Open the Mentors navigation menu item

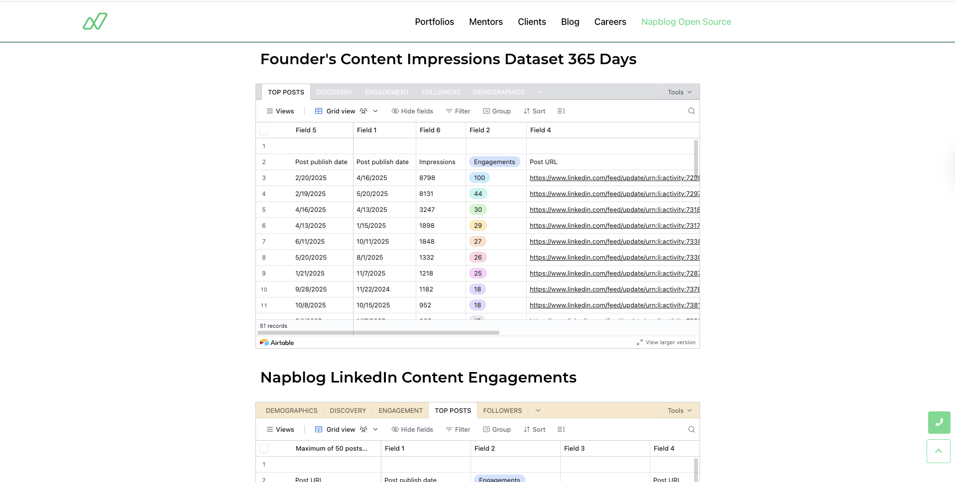pyautogui.click(x=485, y=21)
